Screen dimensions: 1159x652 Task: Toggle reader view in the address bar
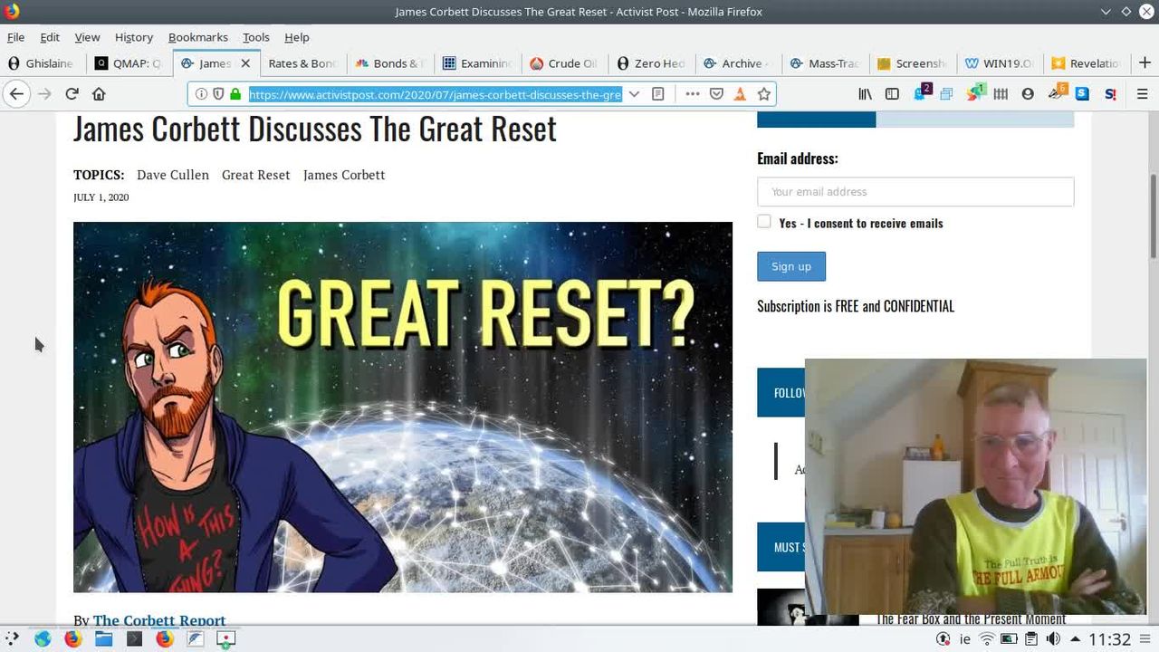[x=658, y=93]
